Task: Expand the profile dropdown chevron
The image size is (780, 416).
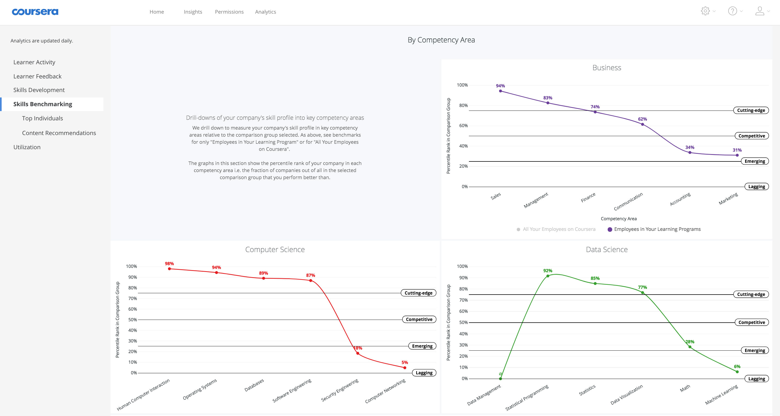Action: pos(769,11)
